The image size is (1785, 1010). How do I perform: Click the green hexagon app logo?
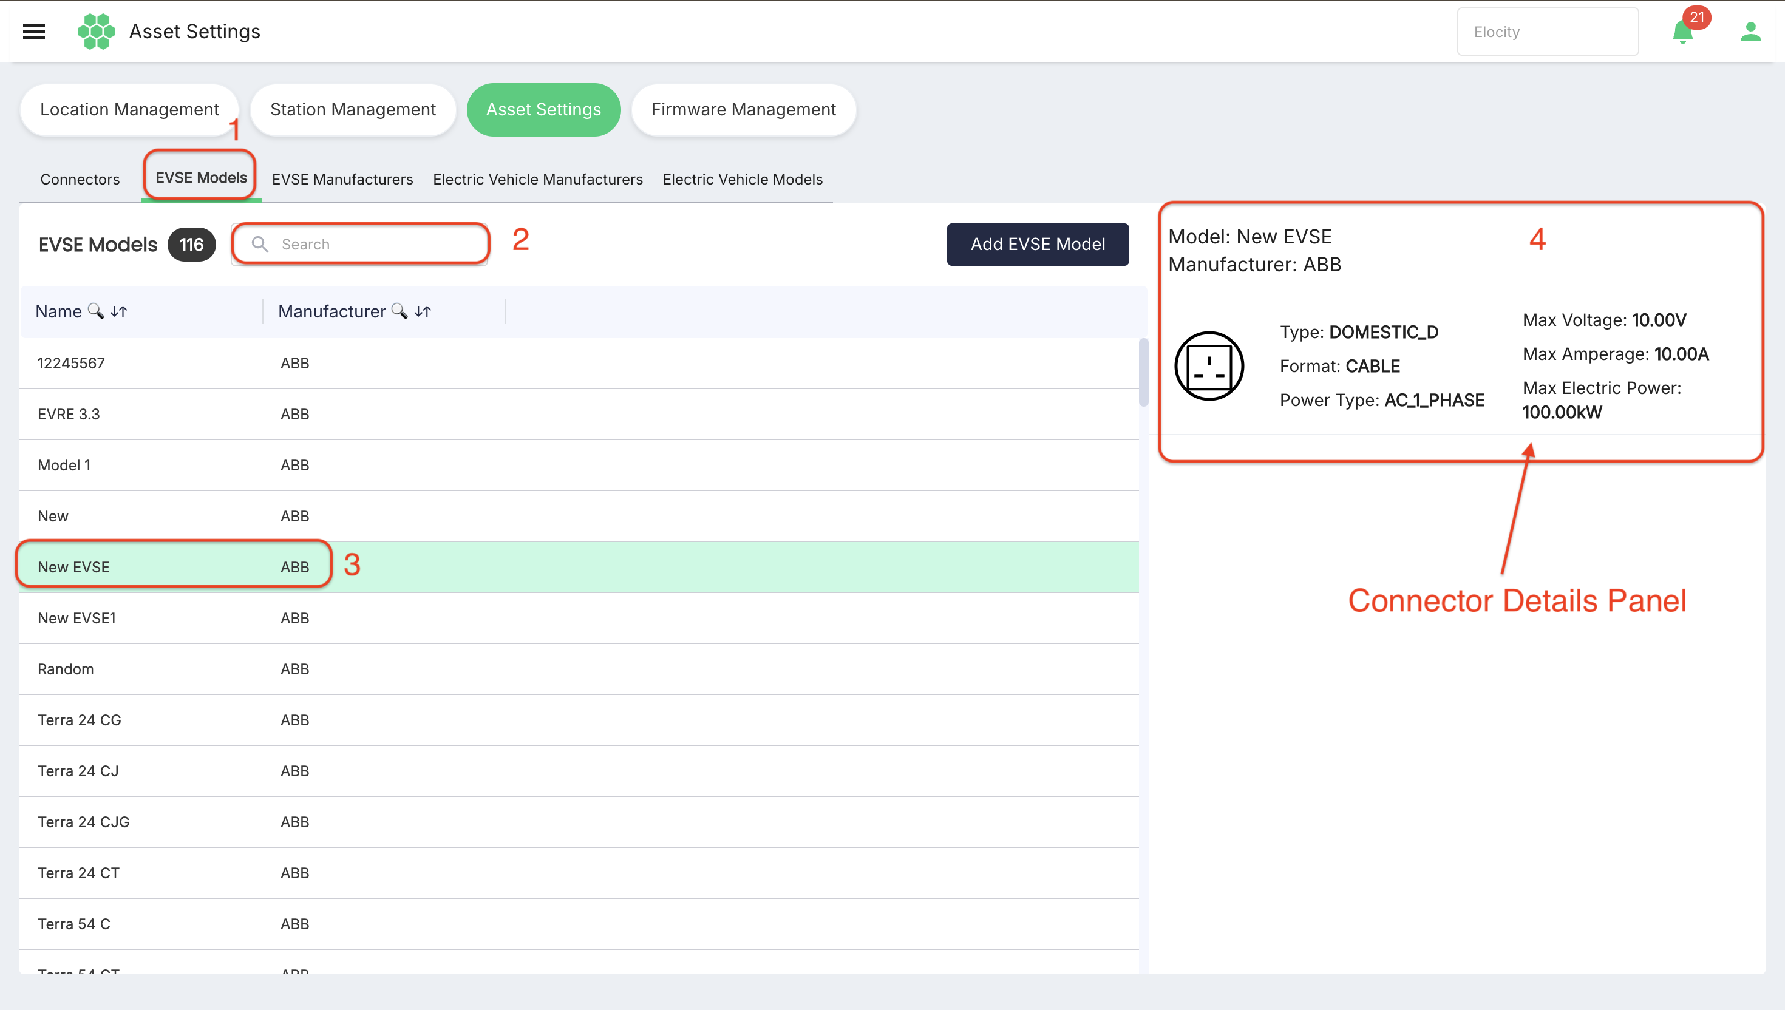(96, 31)
